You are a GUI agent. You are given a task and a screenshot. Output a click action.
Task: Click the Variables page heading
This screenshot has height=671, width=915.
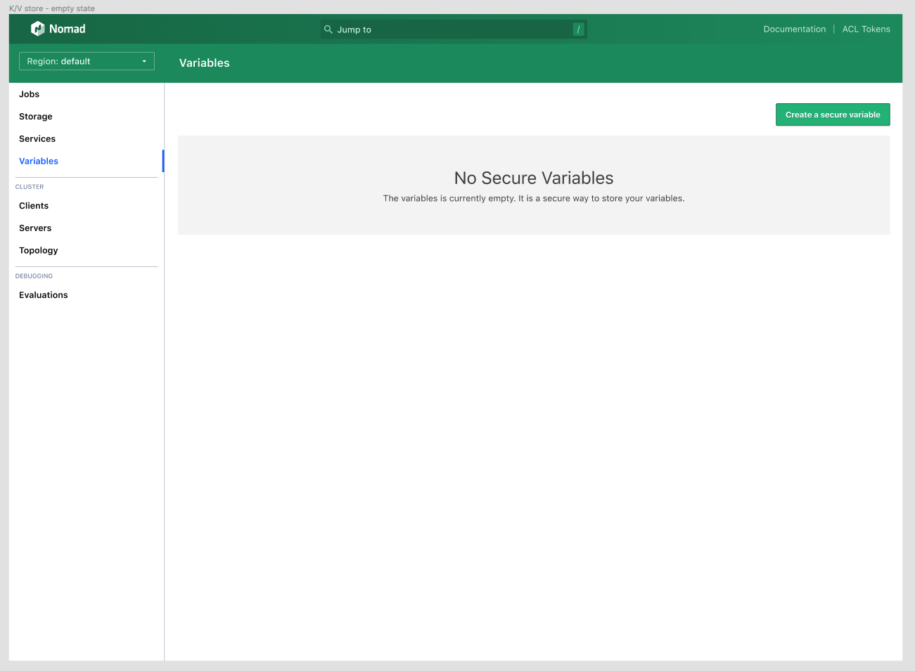pyautogui.click(x=204, y=63)
